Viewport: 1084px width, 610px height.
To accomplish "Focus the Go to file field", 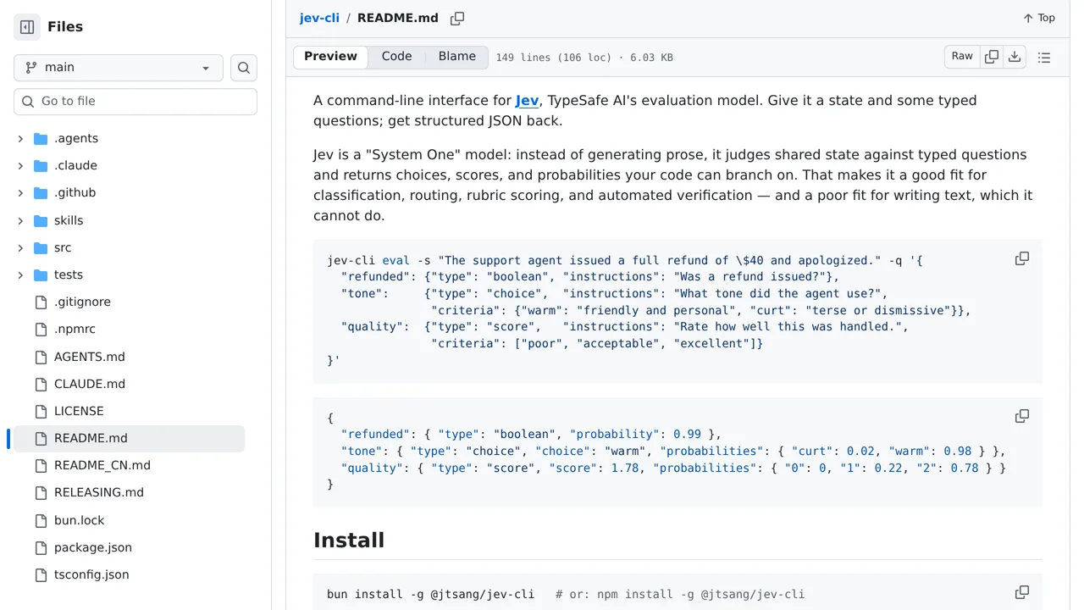I will click(135, 102).
